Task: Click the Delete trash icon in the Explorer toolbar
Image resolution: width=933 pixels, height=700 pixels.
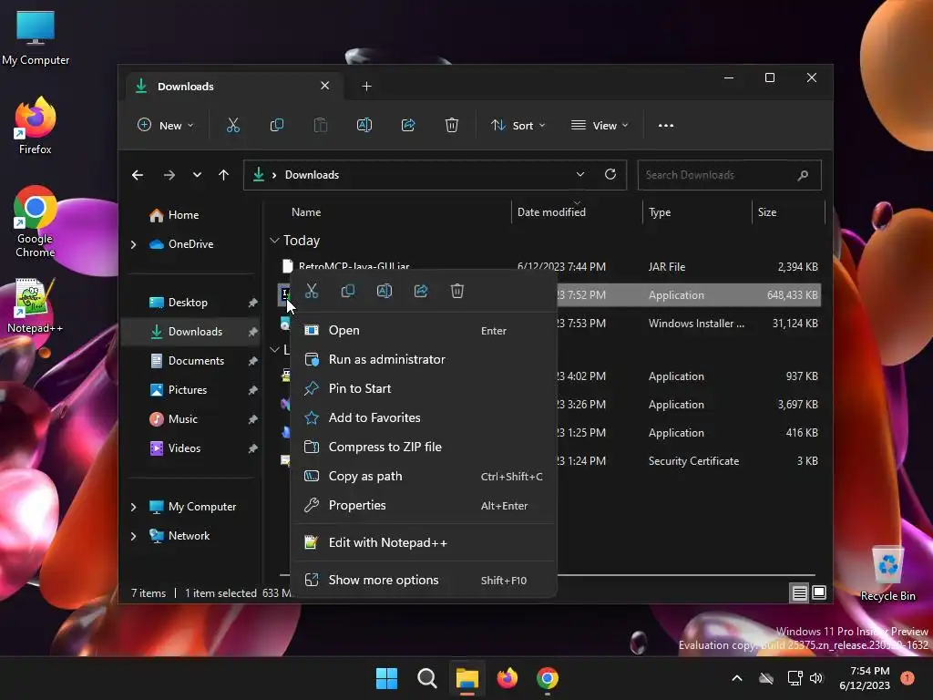Action: tap(452, 126)
